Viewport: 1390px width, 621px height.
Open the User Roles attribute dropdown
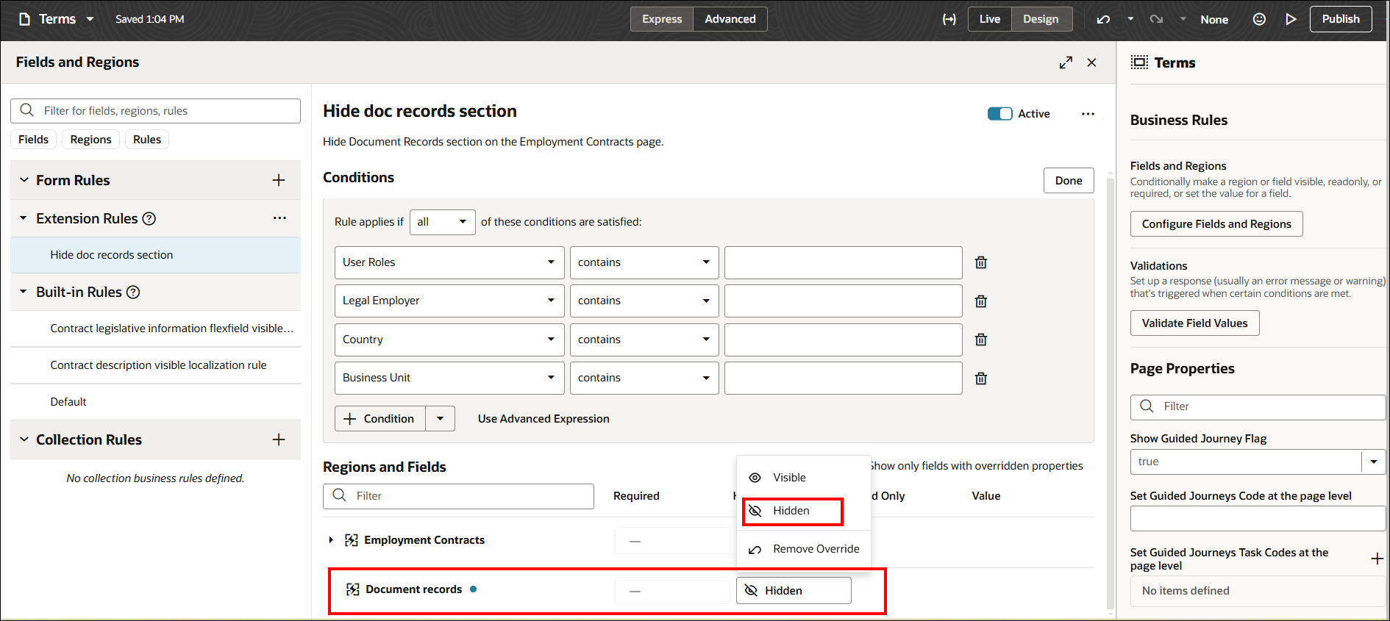(449, 262)
